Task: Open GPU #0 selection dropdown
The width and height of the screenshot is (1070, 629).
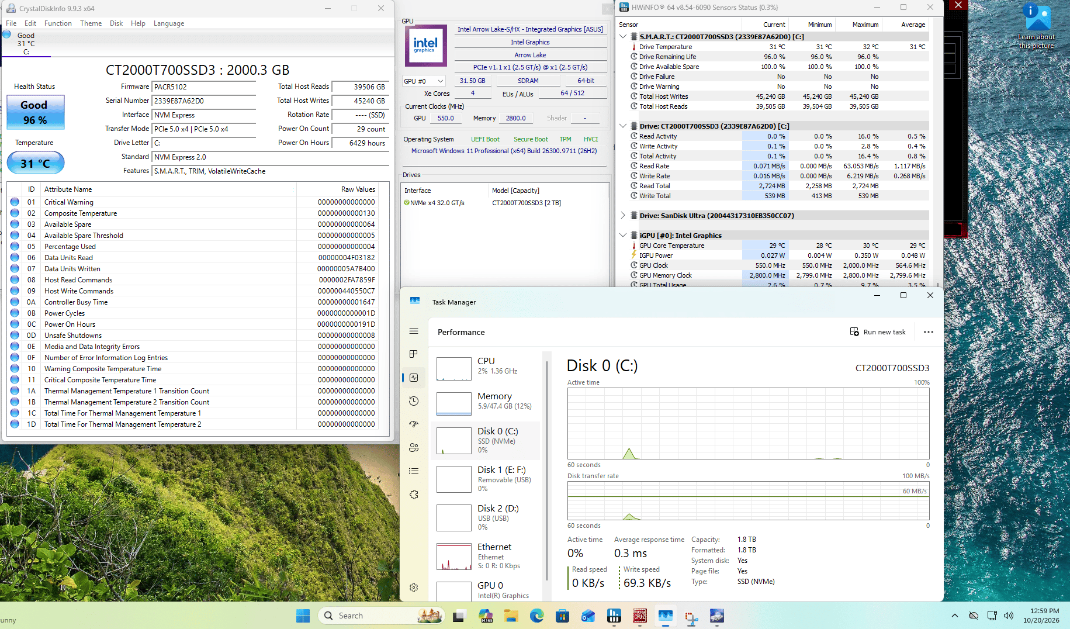Action: point(424,81)
